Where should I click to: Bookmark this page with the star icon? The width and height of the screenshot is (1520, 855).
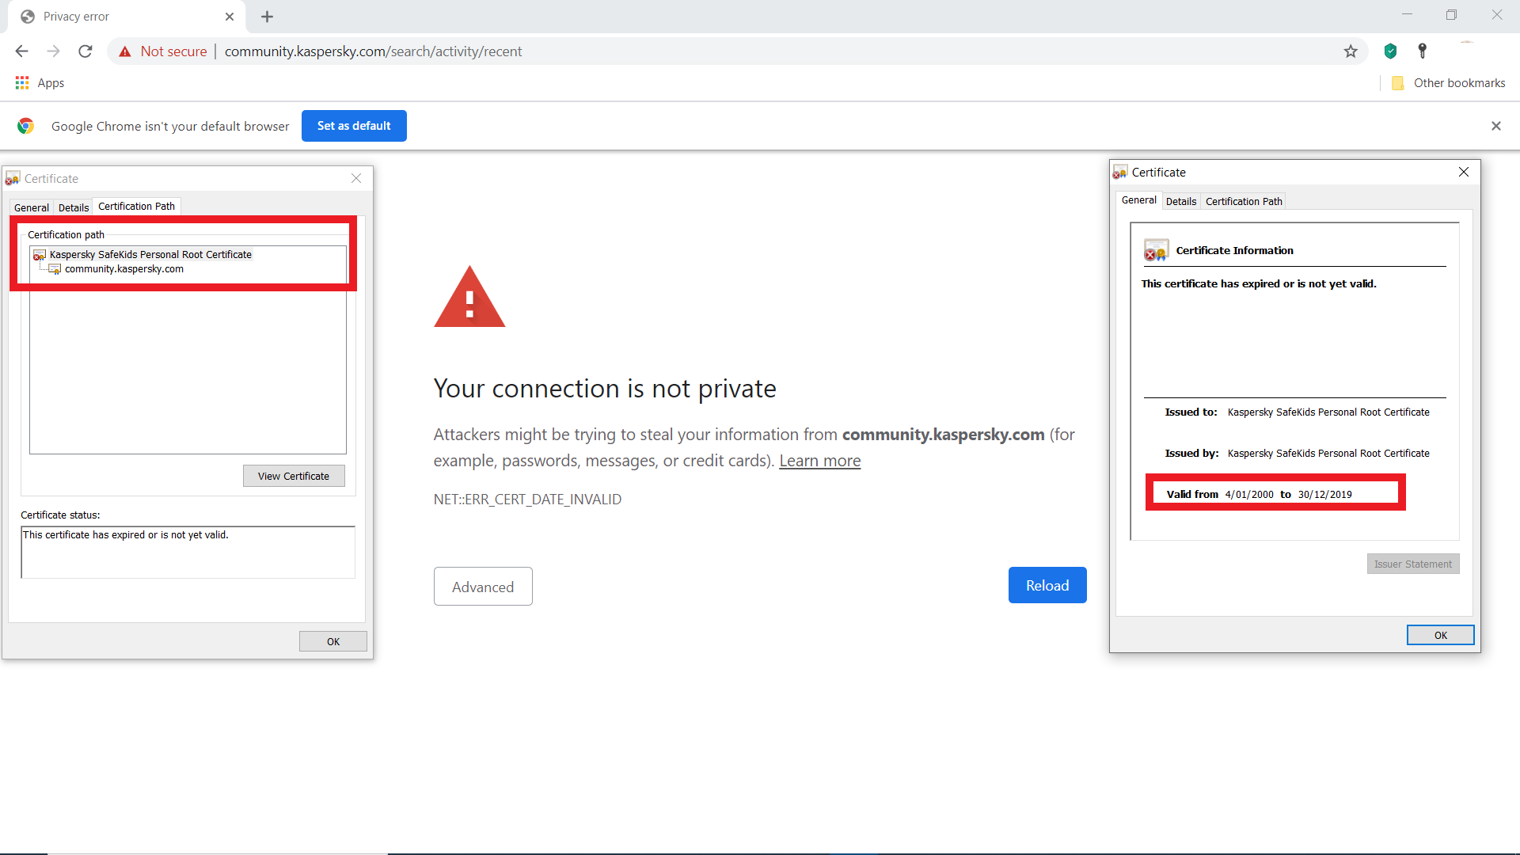pos(1351,51)
